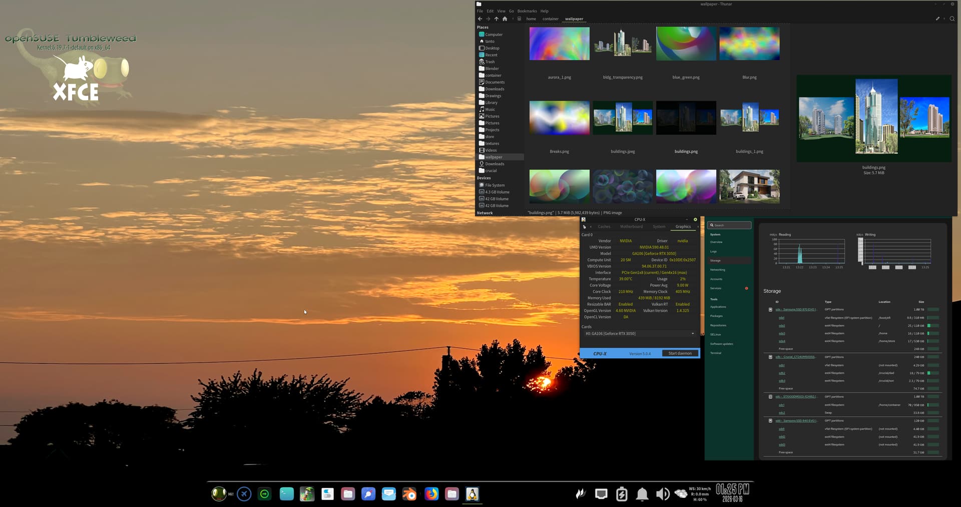This screenshot has height=507, width=961.
Task: Collapse the sda Samsung SSD 870 drive row
Action: [770, 310]
